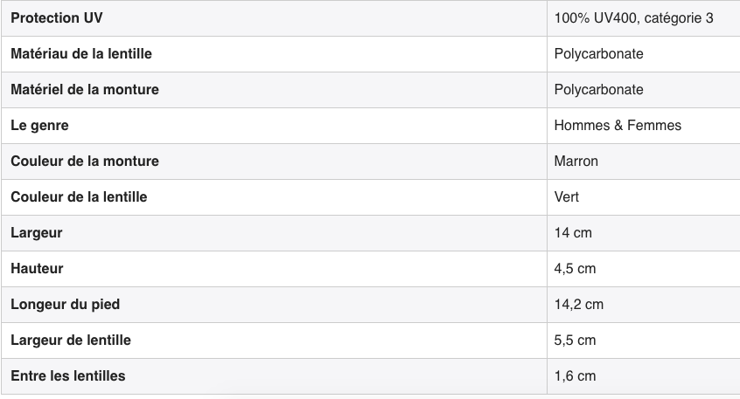Click the "Largeur" row label
Viewport: 740px width, 399px height.
pyautogui.click(x=37, y=233)
